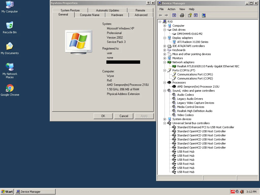260x195 pixels.
Task: Switch to the Advanced tab
Action: click(141, 15)
